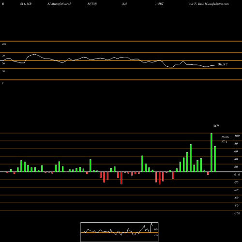The height and width of the screenshot is (242, 242).
Task: Click the RSI axis label 70
Action: 3,56
